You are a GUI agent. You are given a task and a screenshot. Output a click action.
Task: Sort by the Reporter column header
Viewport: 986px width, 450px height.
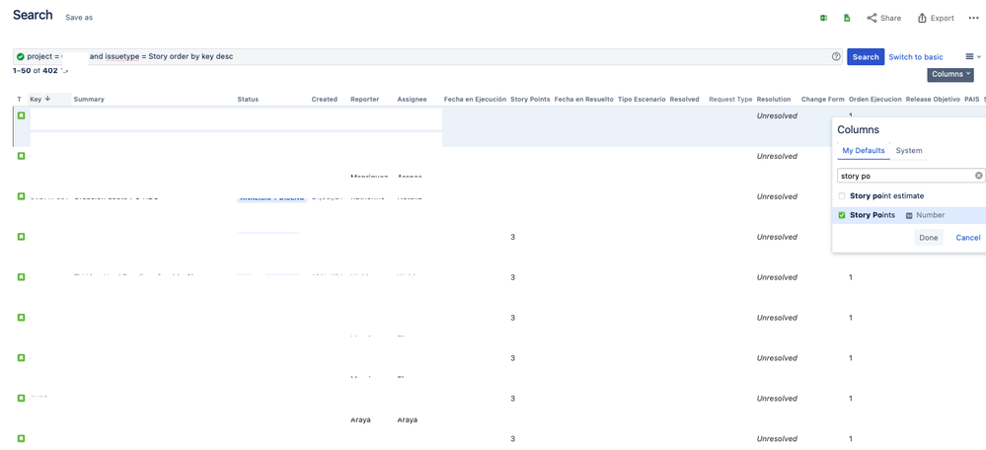[x=365, y=100]
